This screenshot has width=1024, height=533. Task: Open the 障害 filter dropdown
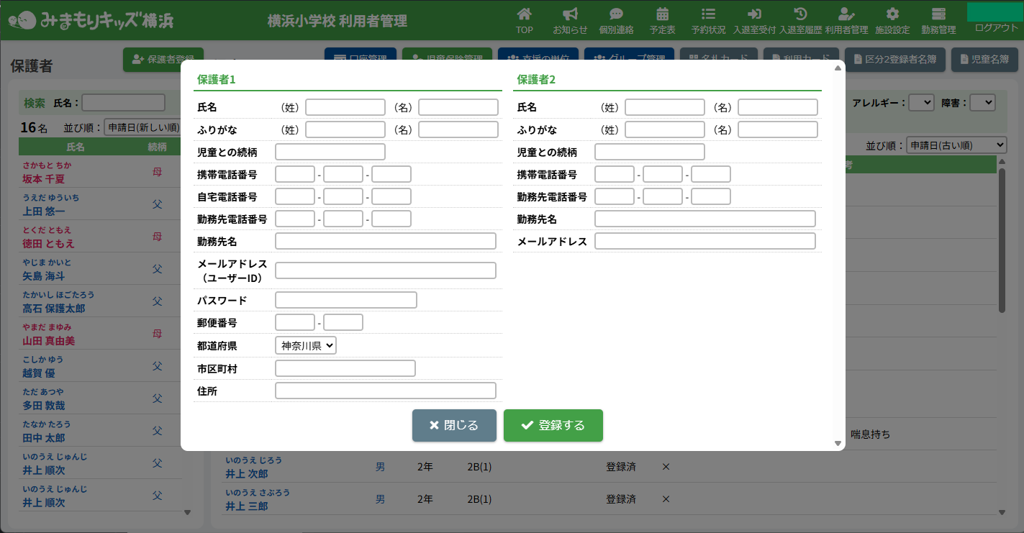coord(982,103)
